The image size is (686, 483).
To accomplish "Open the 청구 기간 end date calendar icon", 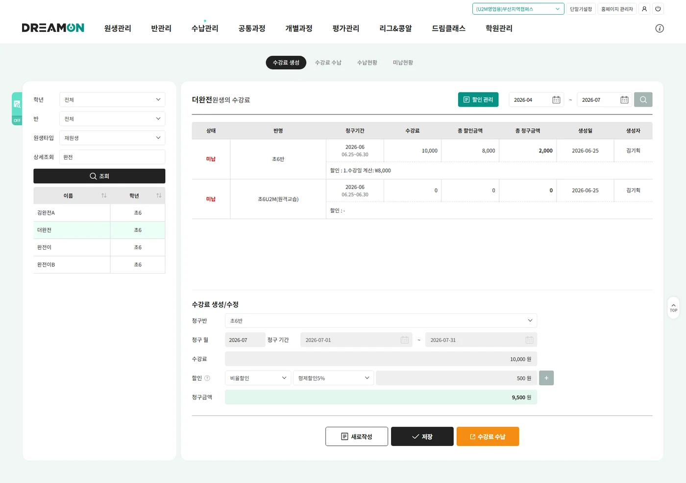I will [x=529, y=340].
